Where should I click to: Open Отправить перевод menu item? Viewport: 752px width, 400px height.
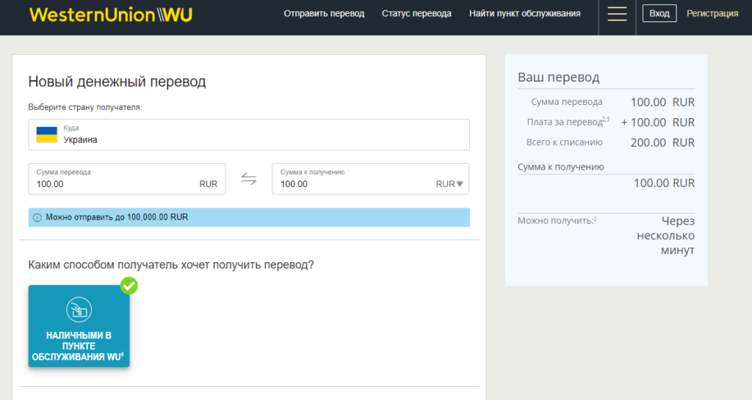pos(324,13)
